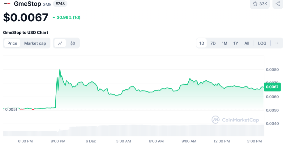The width and height of the screenshot is (287, 148).
Task: Click the price spike peak near 0.0080
Action: tap(60, 69)
